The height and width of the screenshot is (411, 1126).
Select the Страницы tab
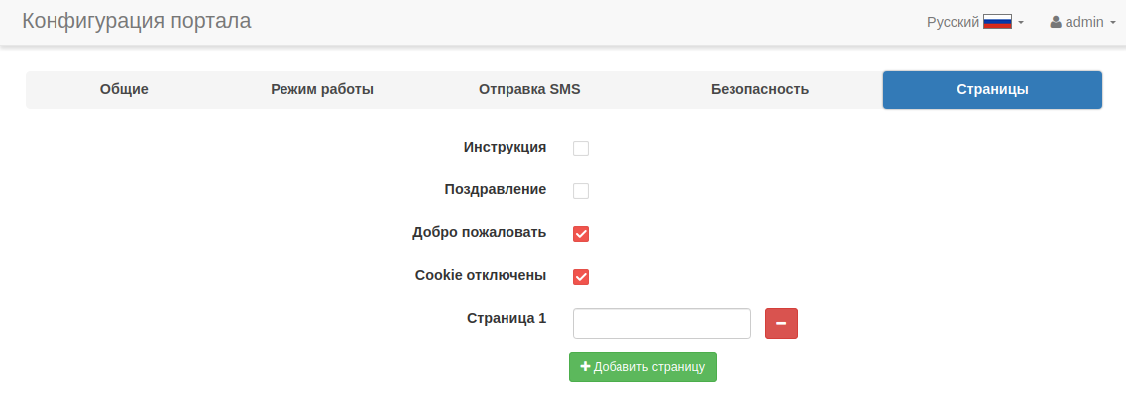[x=992, y=90]
